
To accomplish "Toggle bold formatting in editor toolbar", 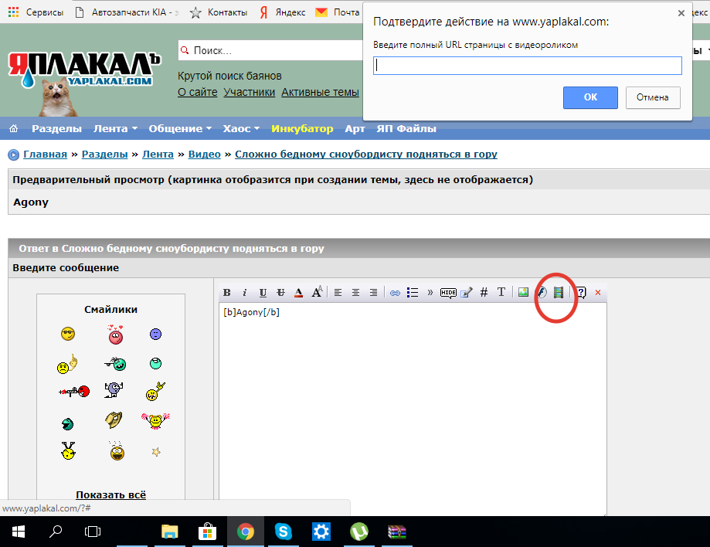I will [x=227, y=293].
